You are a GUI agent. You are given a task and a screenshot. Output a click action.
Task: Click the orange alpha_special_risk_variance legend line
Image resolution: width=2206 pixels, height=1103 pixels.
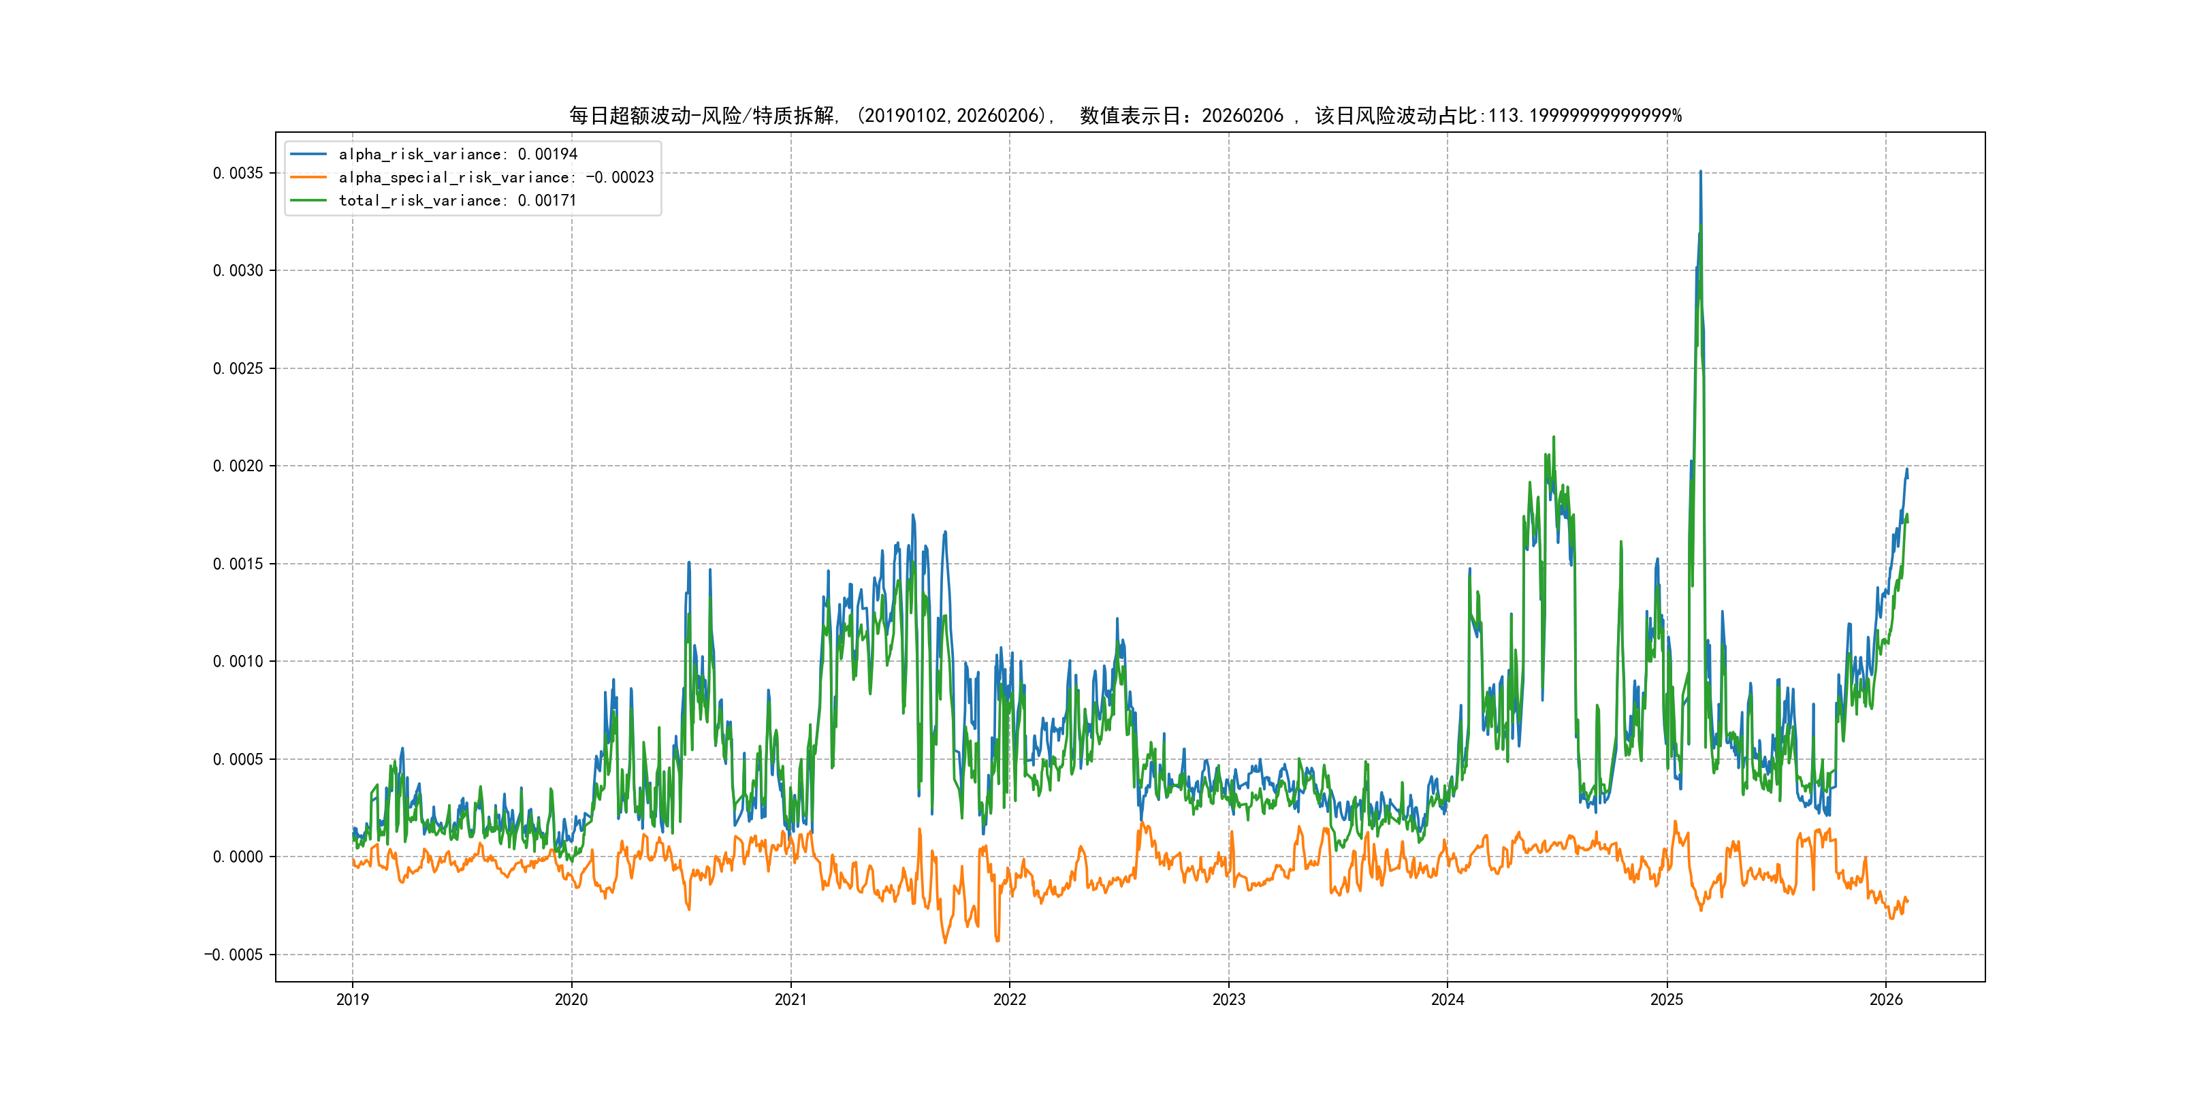click(308, 177)
